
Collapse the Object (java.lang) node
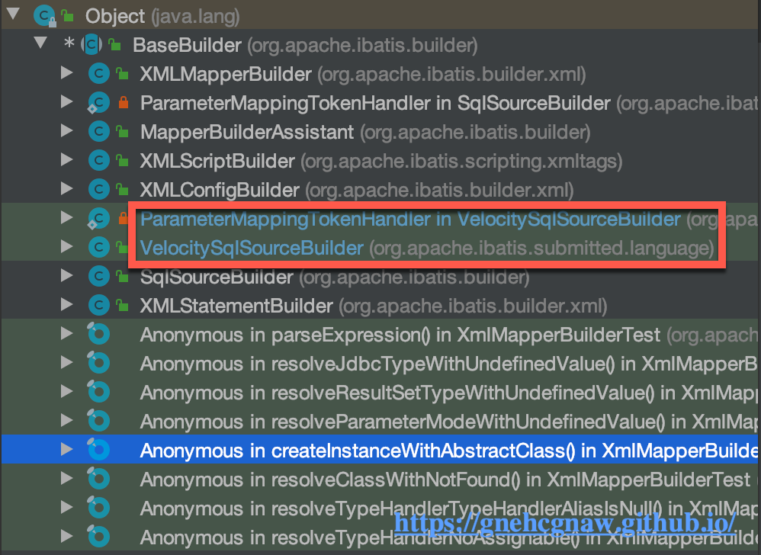click(x=13, y=14)
